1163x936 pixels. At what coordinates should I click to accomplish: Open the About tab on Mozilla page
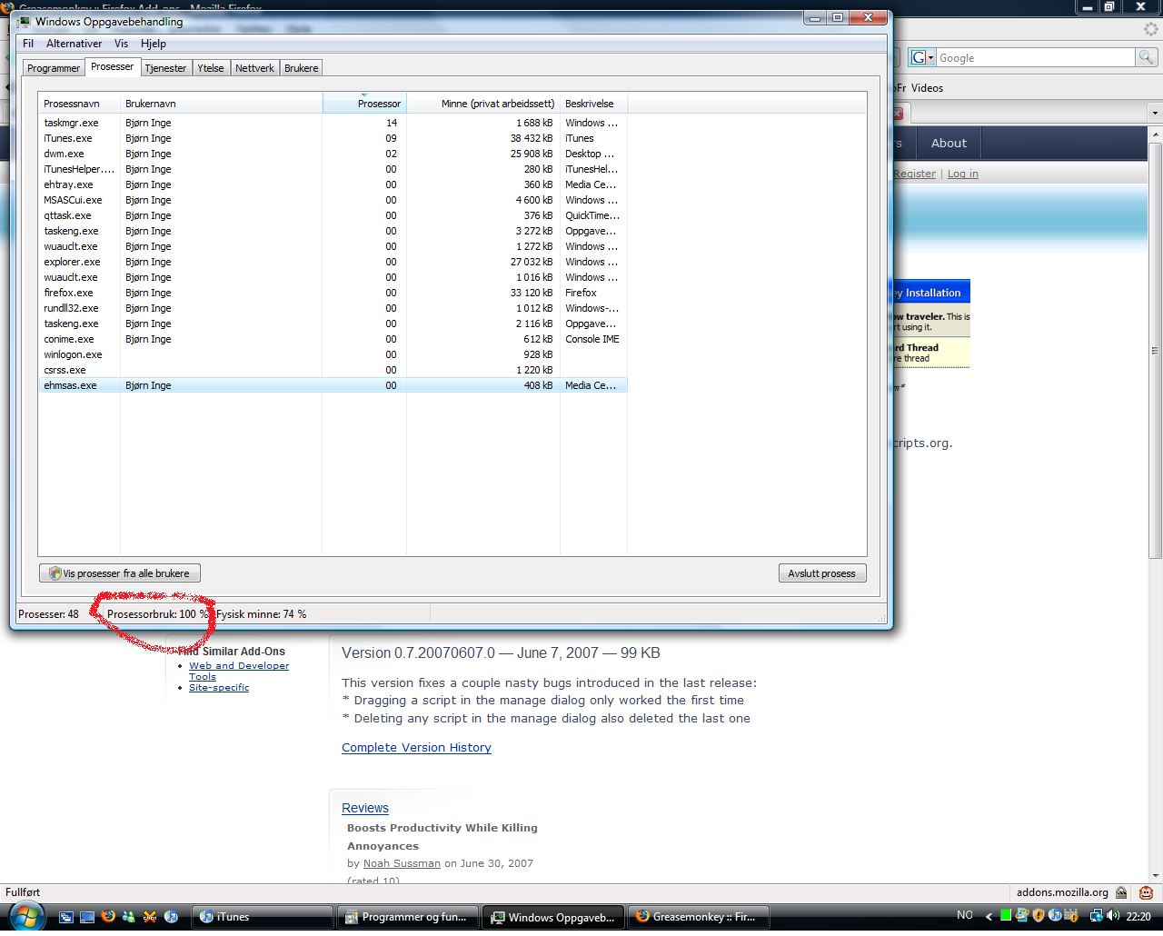click(x=949, y=143)
